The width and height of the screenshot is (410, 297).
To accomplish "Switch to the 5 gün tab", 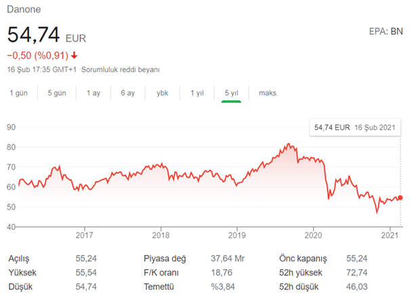I will (56, 93).
